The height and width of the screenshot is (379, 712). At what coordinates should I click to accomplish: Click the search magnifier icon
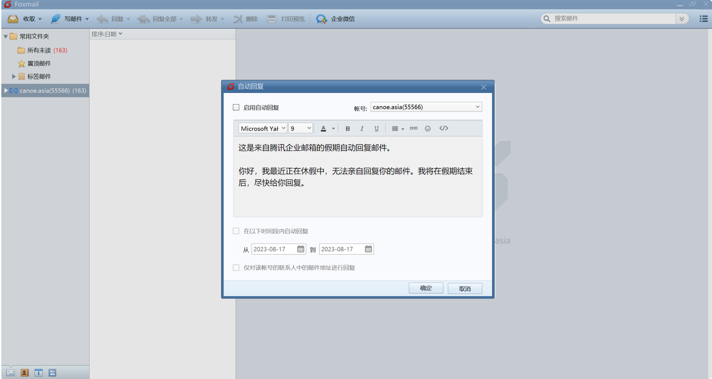click(x=547, y=19)
